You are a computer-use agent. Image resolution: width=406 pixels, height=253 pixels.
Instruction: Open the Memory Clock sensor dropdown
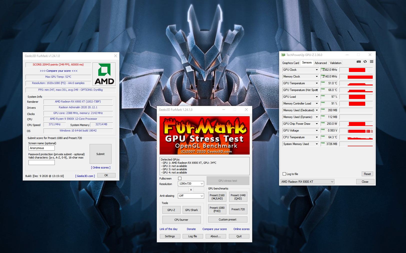point(317,76)
